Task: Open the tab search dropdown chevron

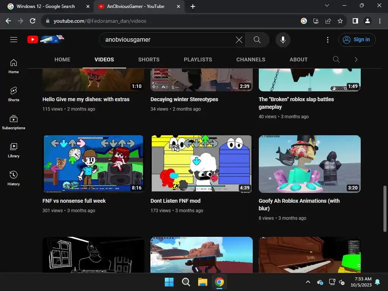Action: [x=327, y=5]
